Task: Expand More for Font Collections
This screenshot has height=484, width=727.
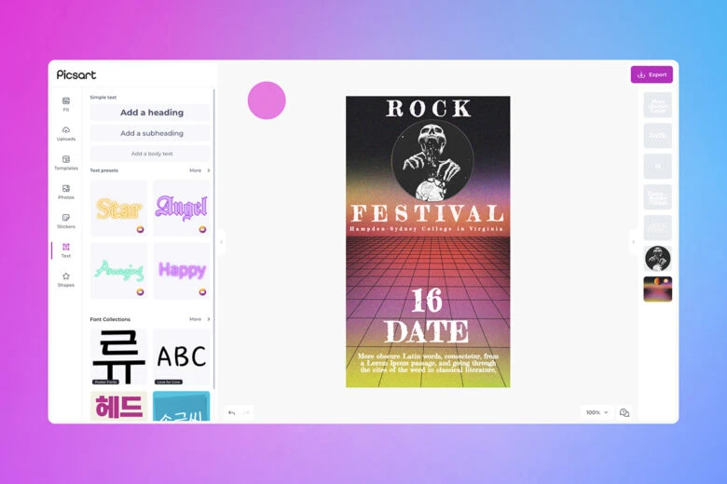Action: coord(199,319)
